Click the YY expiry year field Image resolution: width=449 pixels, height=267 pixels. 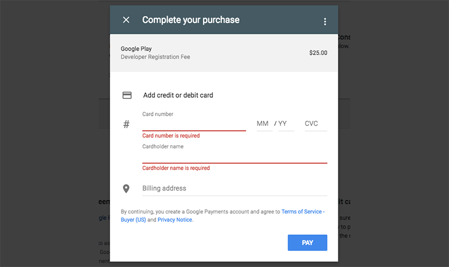pos(286,124)
